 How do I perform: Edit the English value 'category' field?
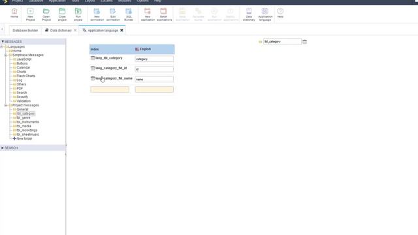pyautogui.click(x=154, y=59)
